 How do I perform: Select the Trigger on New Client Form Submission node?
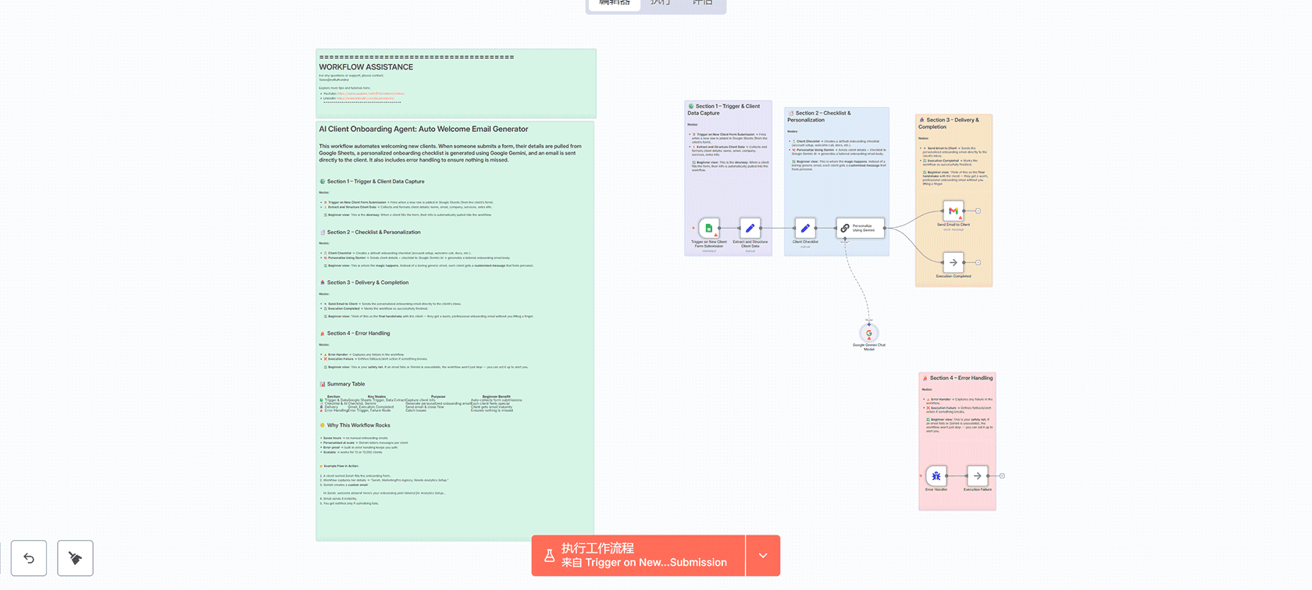click(708, 228)
